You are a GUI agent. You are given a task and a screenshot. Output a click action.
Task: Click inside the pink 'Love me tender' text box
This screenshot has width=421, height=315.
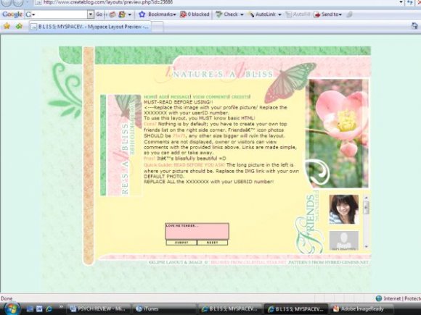197,231
